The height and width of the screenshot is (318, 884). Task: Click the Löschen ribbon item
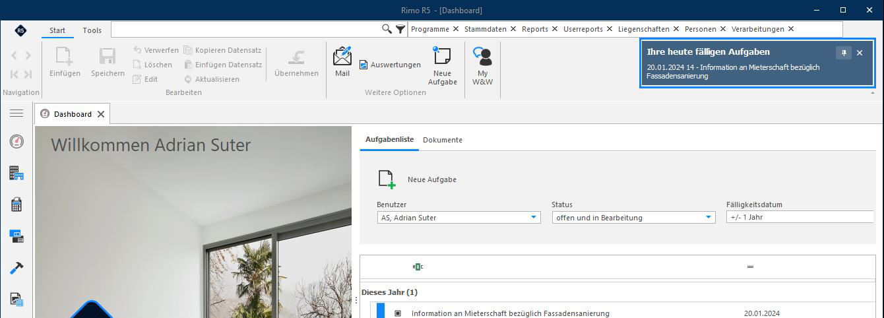tap(152, 65)
